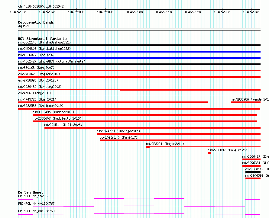Open esv2763423 (Vogler2010) label
The height and width of the screenshot is (218, 269).
(x=39, y=74)
